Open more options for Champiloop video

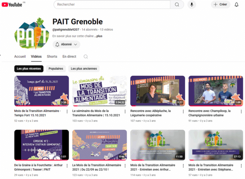(x=241, y=111)
